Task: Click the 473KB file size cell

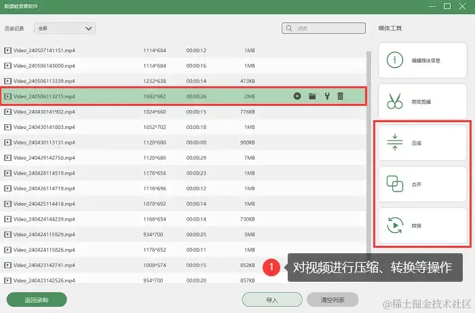Action: (x=248, y=81)
